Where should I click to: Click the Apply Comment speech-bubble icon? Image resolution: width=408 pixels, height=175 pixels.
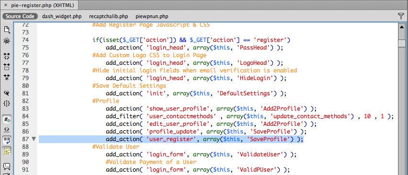click(x=7, y=166)
